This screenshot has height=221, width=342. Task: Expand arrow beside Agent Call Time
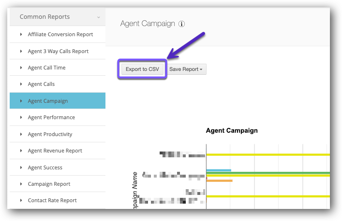[x=21, y=68]
